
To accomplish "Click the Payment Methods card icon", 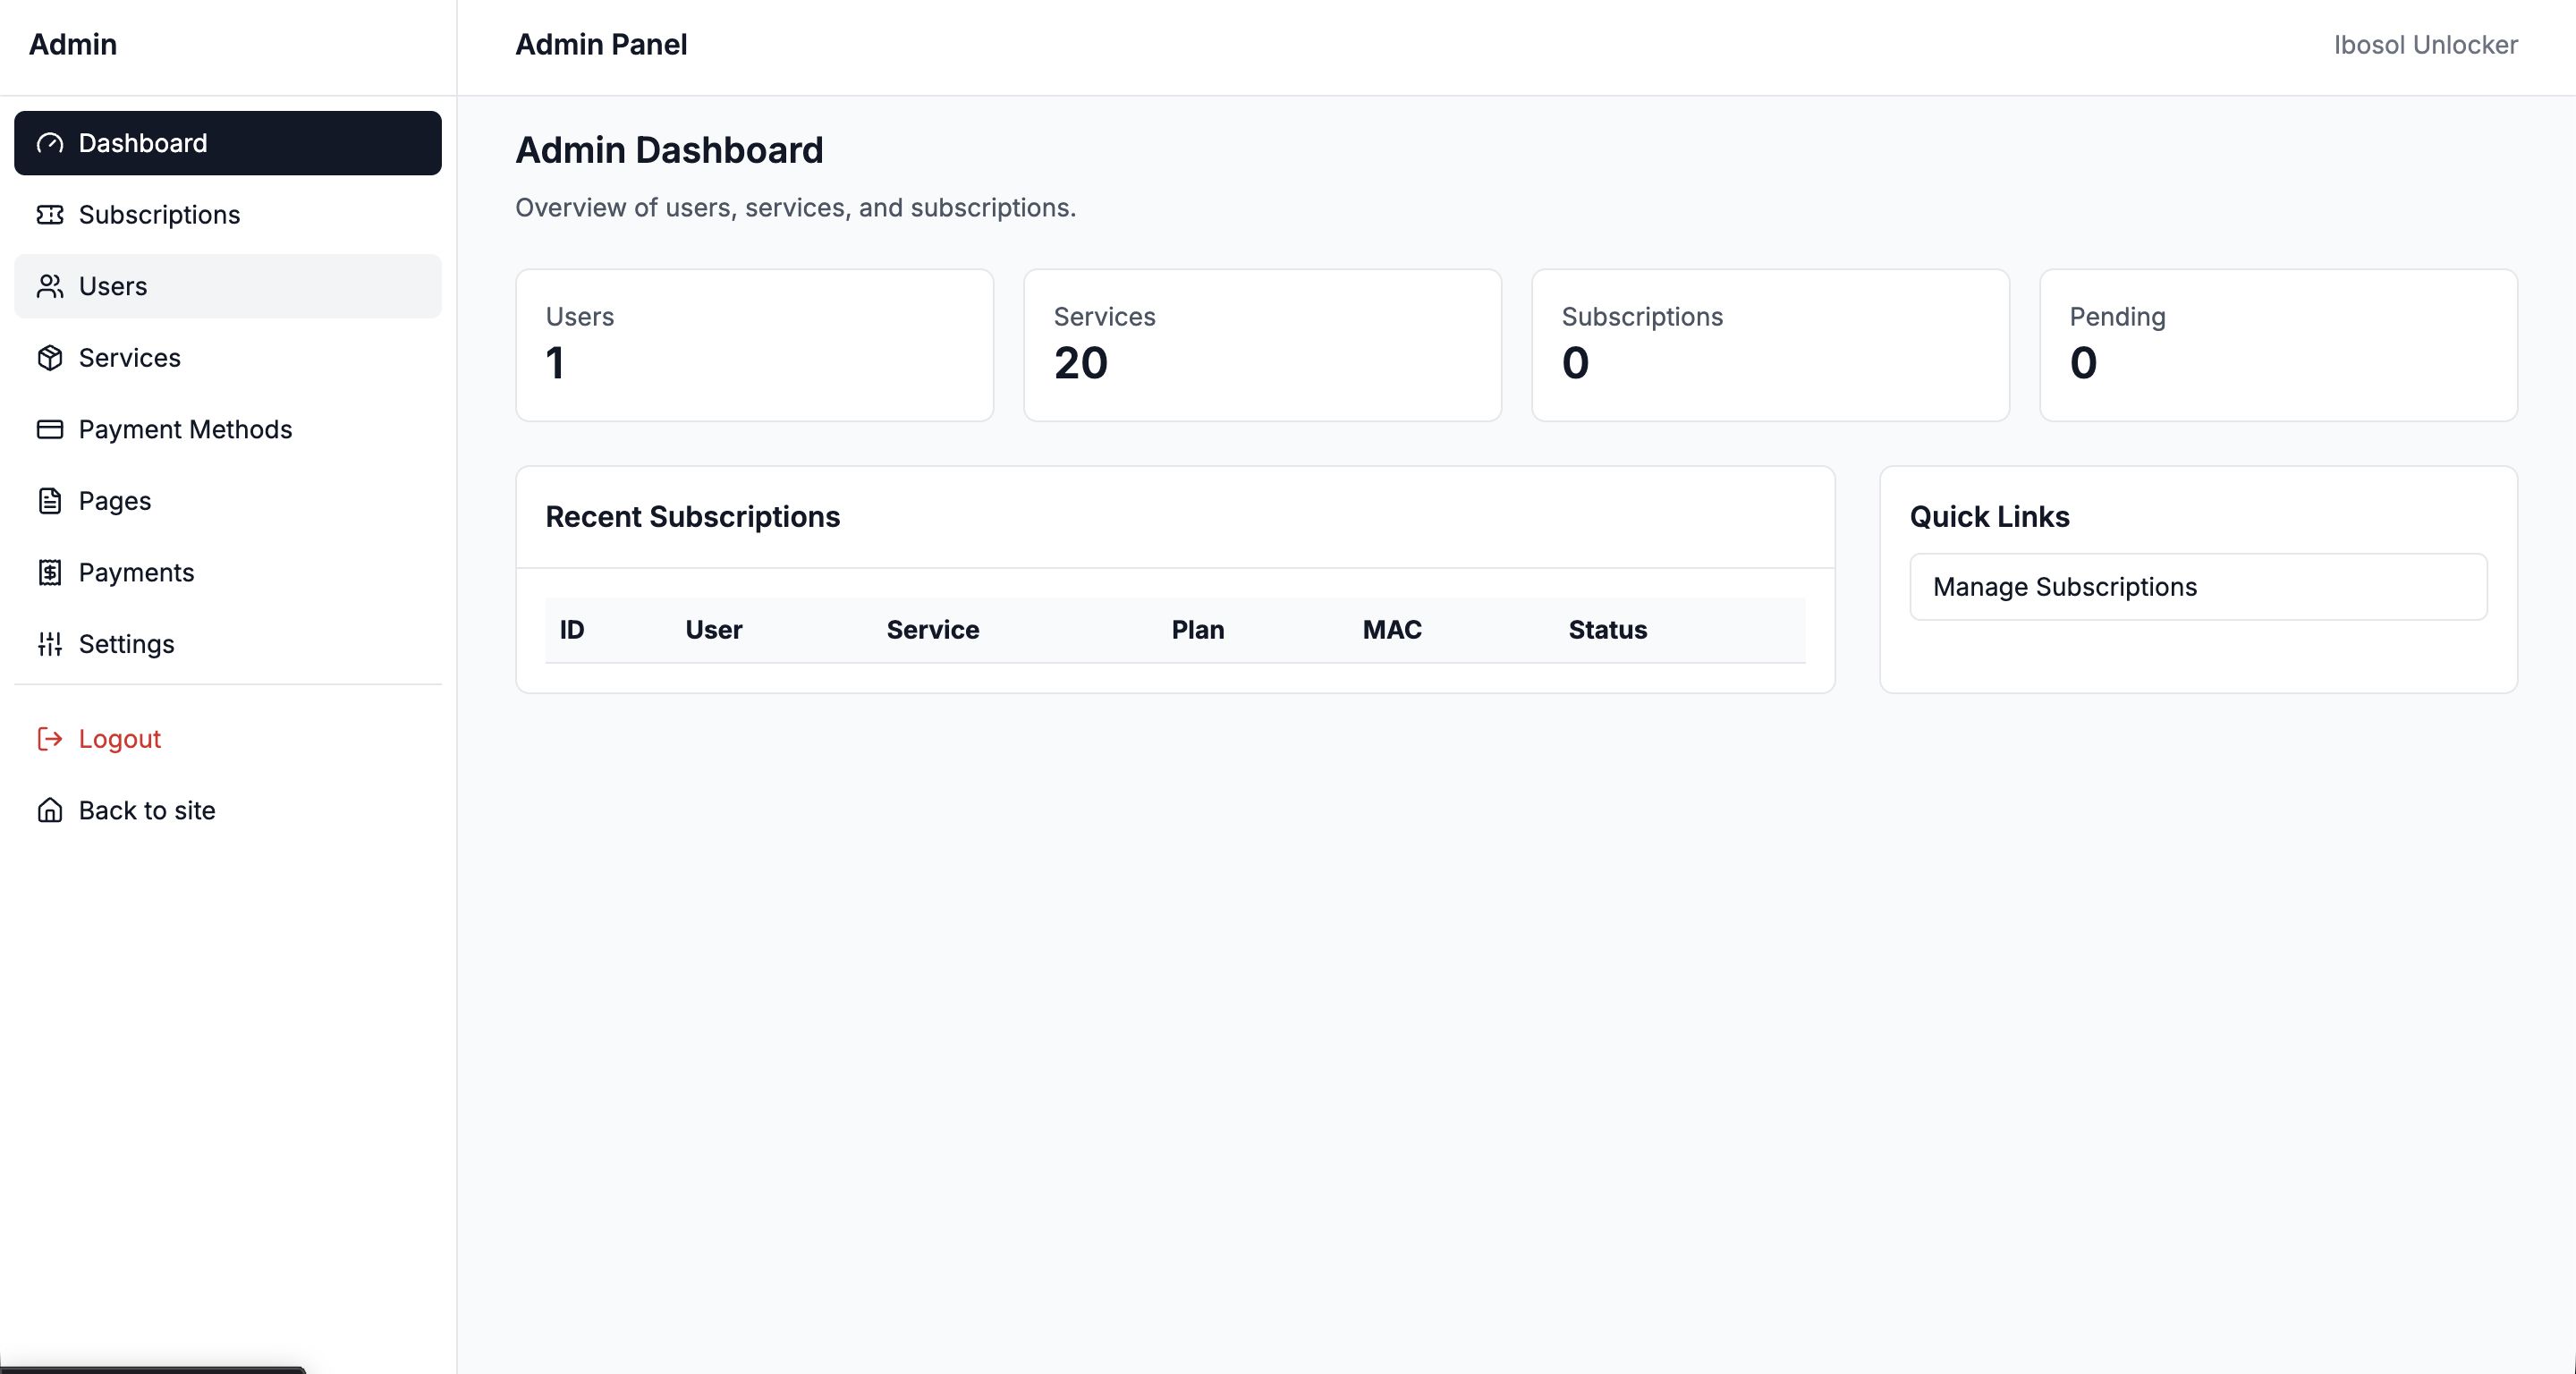I will click(50, 430).
